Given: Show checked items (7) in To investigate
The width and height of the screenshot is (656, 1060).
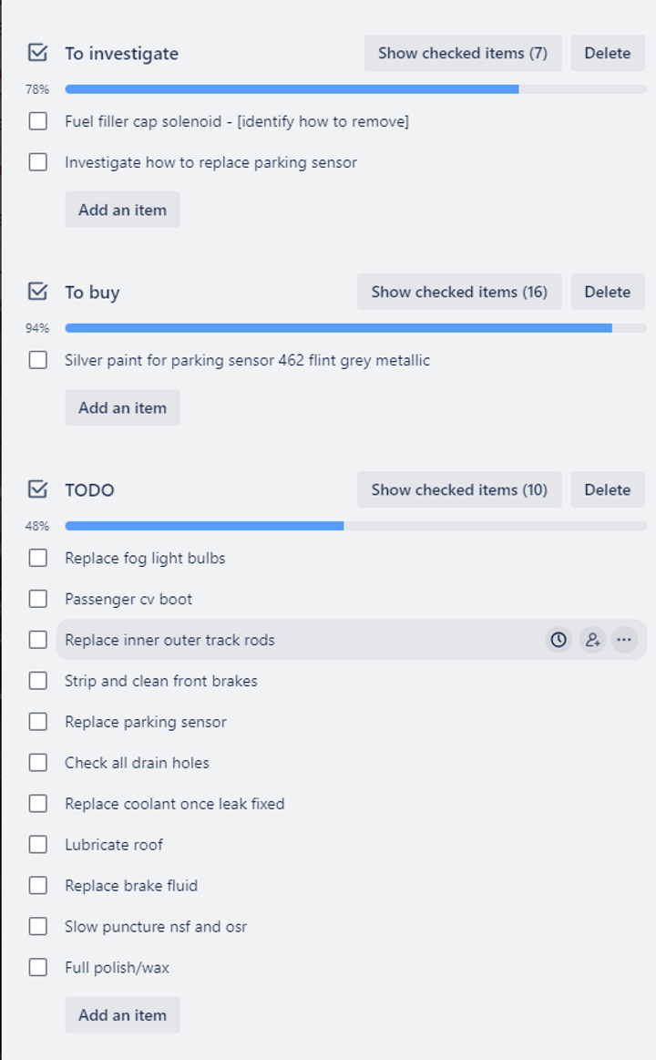Looking at the screenshot, I should coord(463,53).
